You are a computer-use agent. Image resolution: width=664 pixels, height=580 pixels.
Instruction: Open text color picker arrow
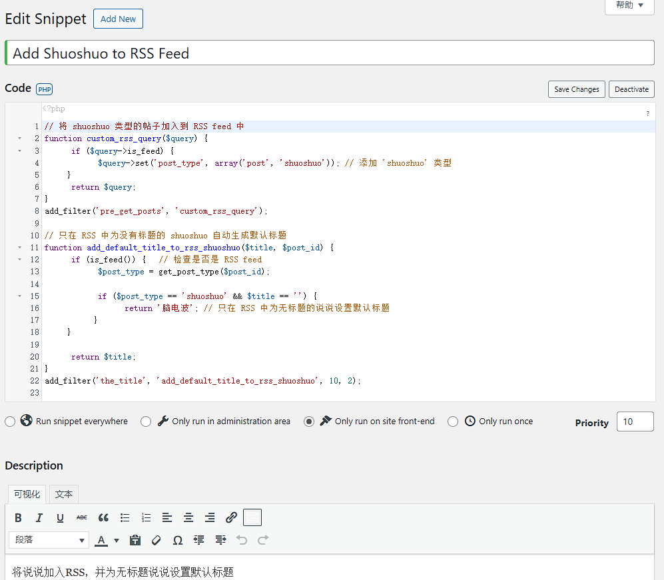coord(117,540)
